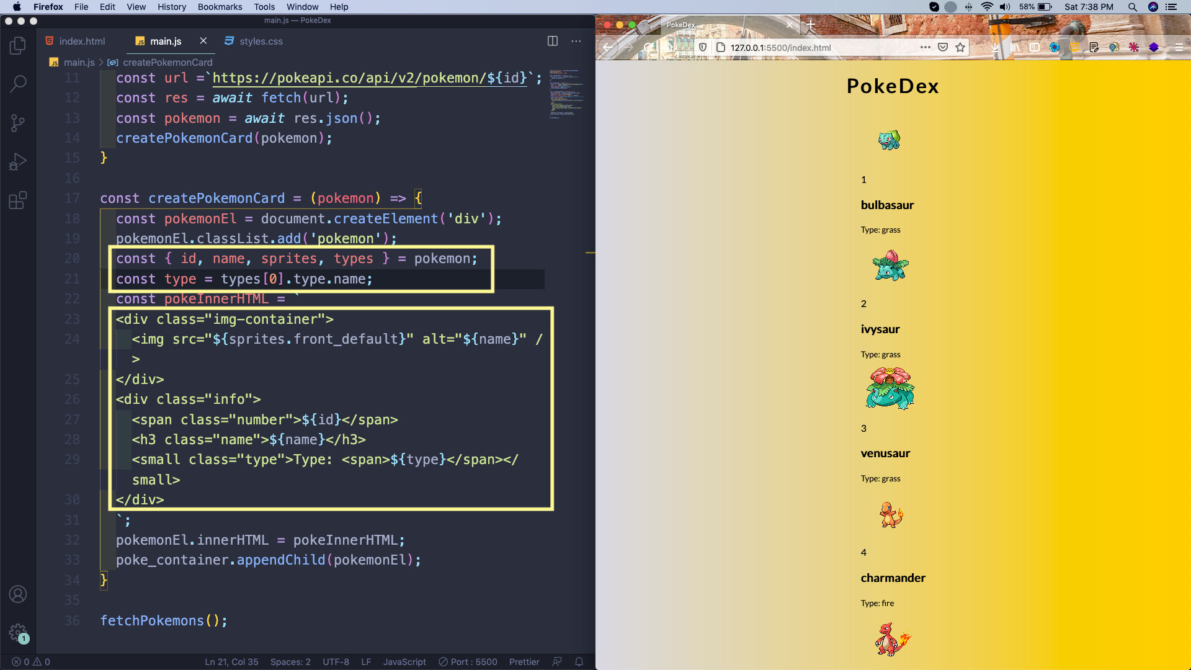Open the History menu
This screenshot has width=1191, height=670.
click(172, 7)
